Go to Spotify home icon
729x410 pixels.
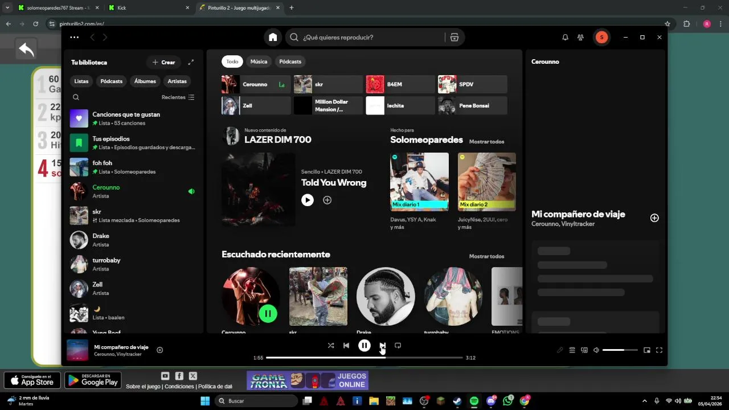(273, 37)
